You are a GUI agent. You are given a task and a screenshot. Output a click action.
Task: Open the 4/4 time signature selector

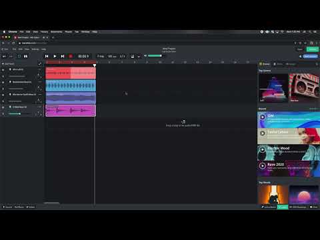tap(123, 56)
